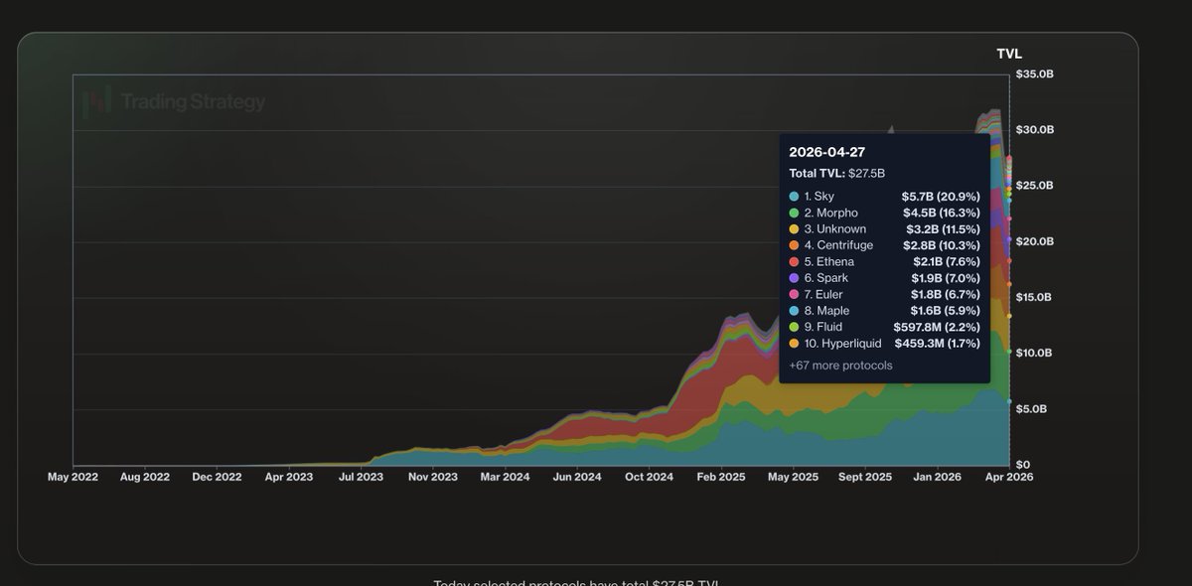1192x586 pixels.
Task: Click the 'Total TVL: $27.5B' line
Action: pos(836,174)
